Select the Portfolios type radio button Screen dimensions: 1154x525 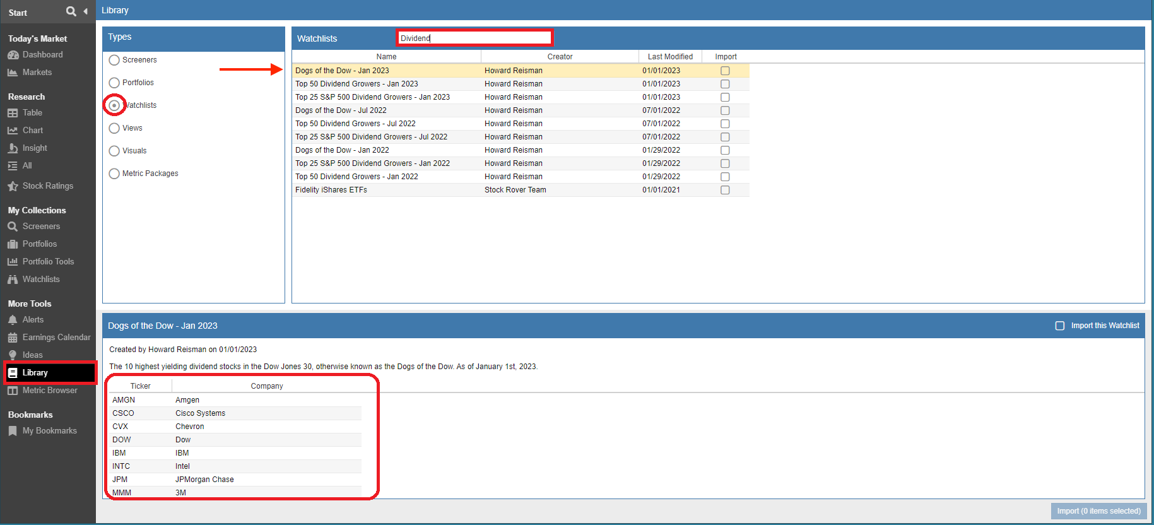pos(114,83)
